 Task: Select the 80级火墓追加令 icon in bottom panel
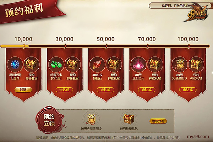click(91, 119)
